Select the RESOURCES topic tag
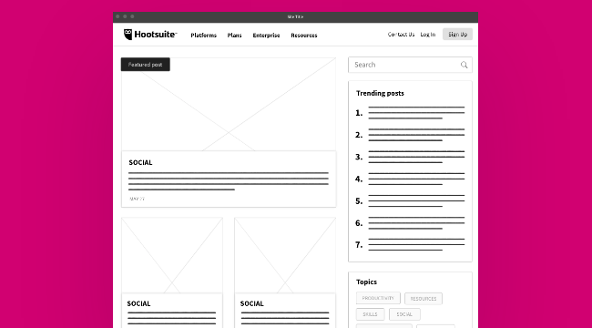The height and width of the screenshot is (328, 592). (424, 299)
